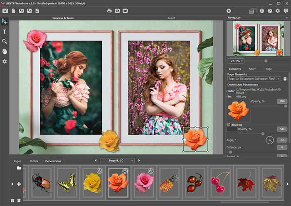Screen dimensions: 291x206
Task: Select the Decorations tab
Action: 53,161
